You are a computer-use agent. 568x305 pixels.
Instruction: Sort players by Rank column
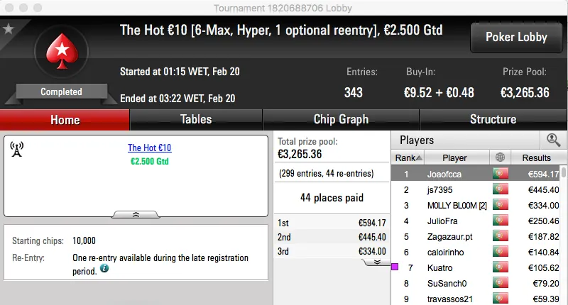click(x=409, y=158)
